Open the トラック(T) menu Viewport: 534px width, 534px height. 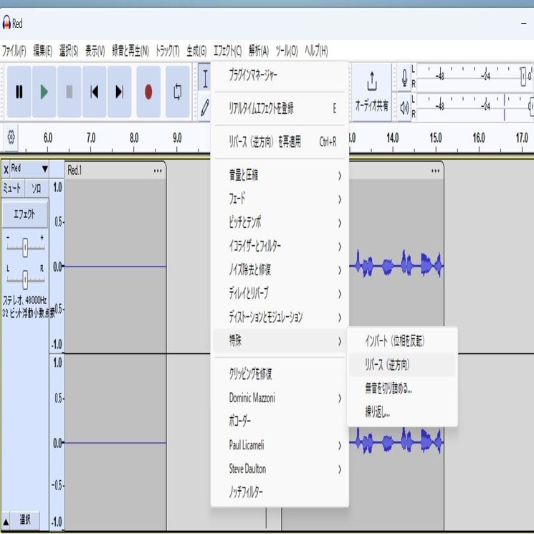[167, 51]
